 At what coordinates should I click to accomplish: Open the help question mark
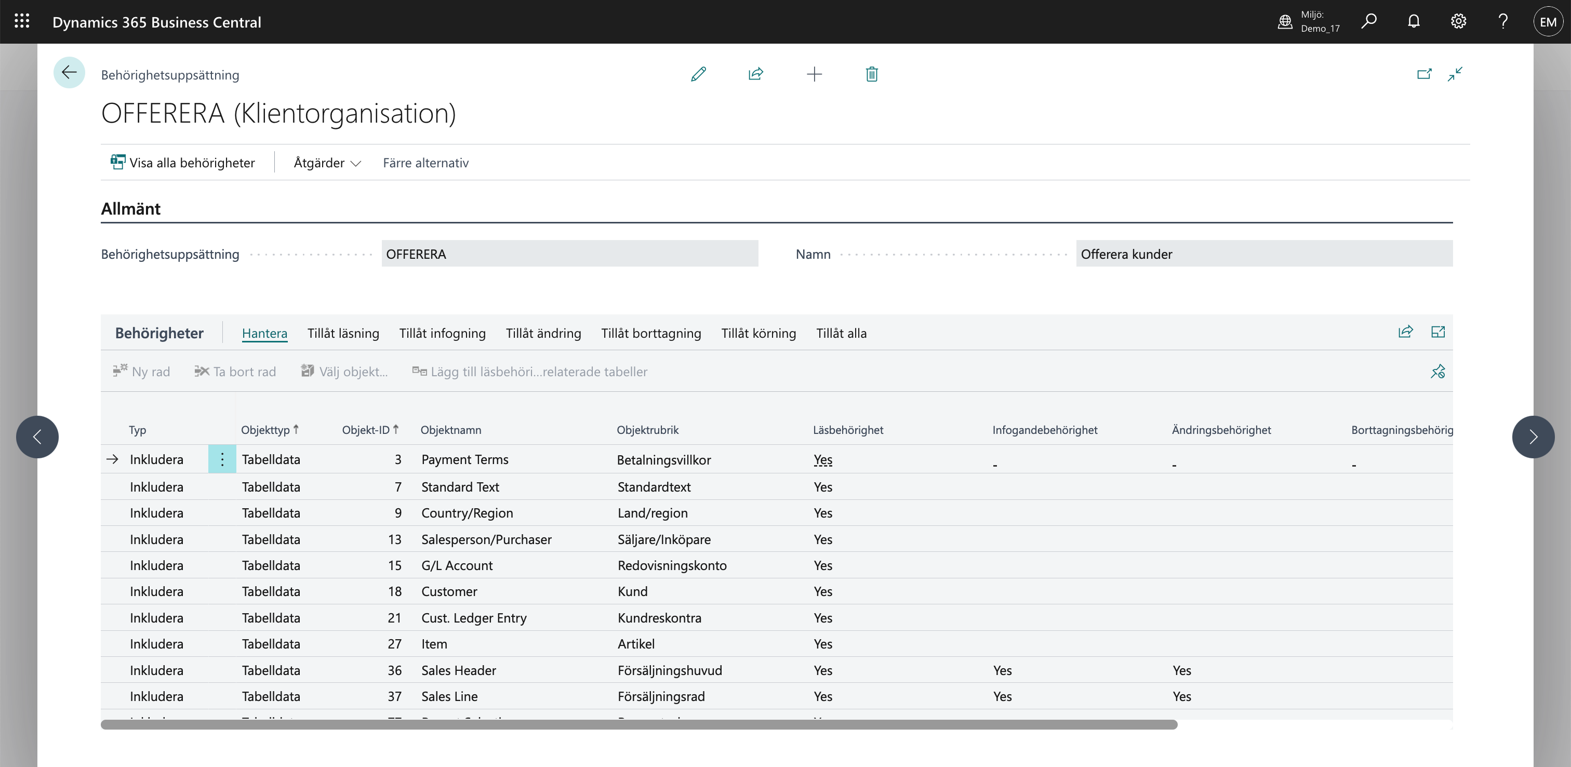tap(1503, 21)
